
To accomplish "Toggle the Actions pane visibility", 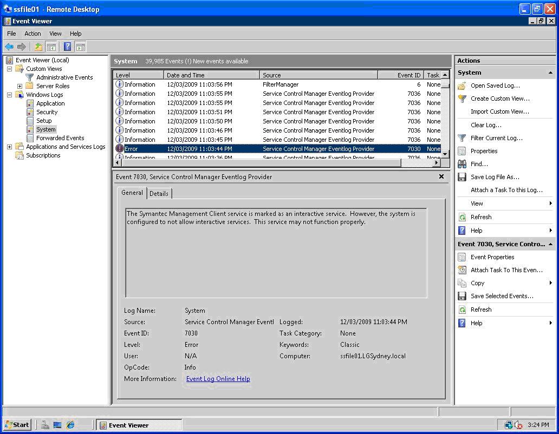I will point(81,47).
